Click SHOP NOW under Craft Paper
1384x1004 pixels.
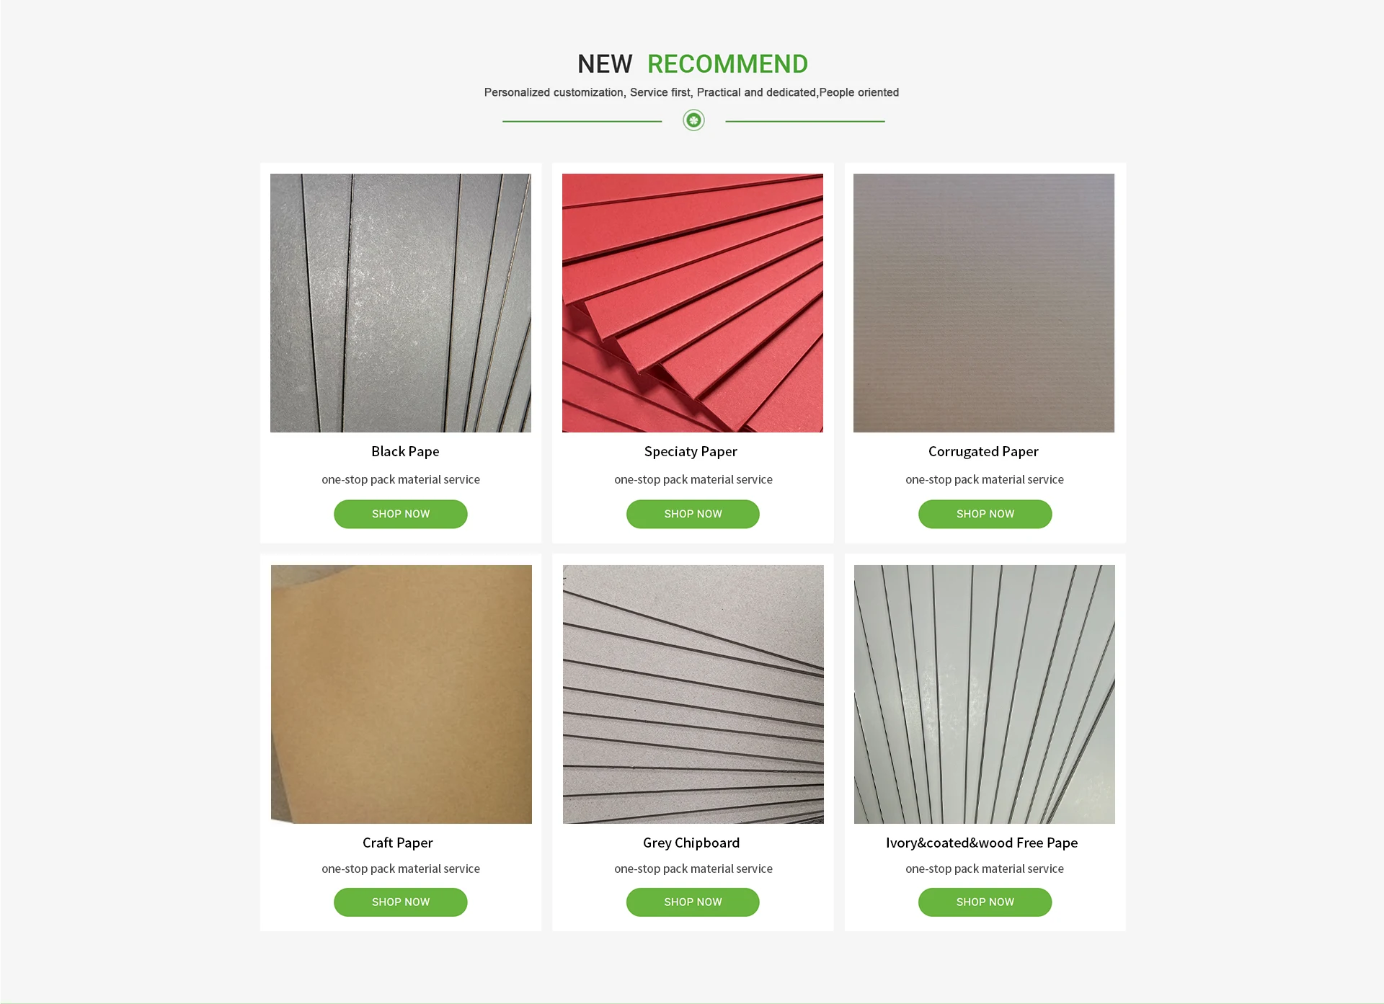(401, 902)
